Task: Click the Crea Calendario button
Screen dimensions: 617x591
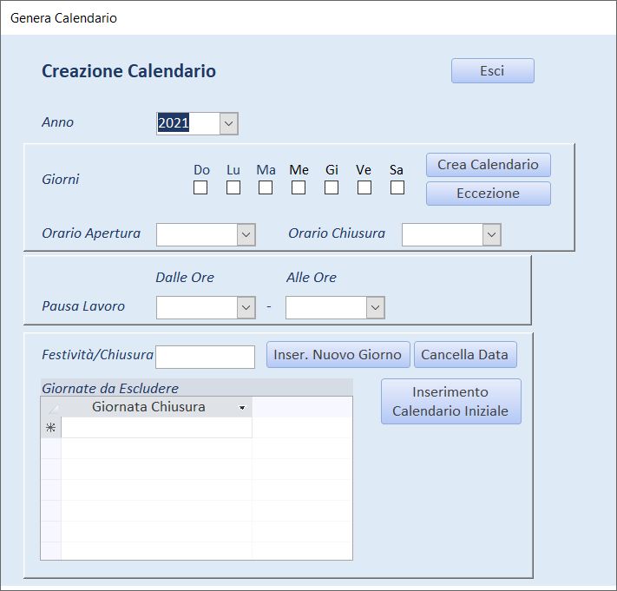Action: pyautogui.click(x=489, y=165)
